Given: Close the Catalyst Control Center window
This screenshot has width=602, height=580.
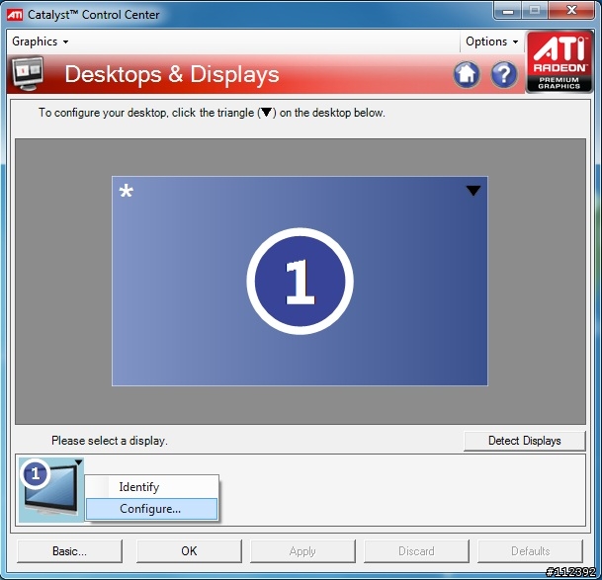Looking at the screenshot, I should 571,10.
